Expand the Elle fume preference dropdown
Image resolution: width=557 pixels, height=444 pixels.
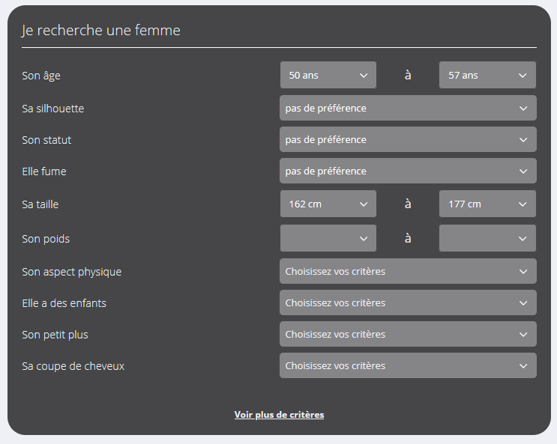tap(408, 171)
